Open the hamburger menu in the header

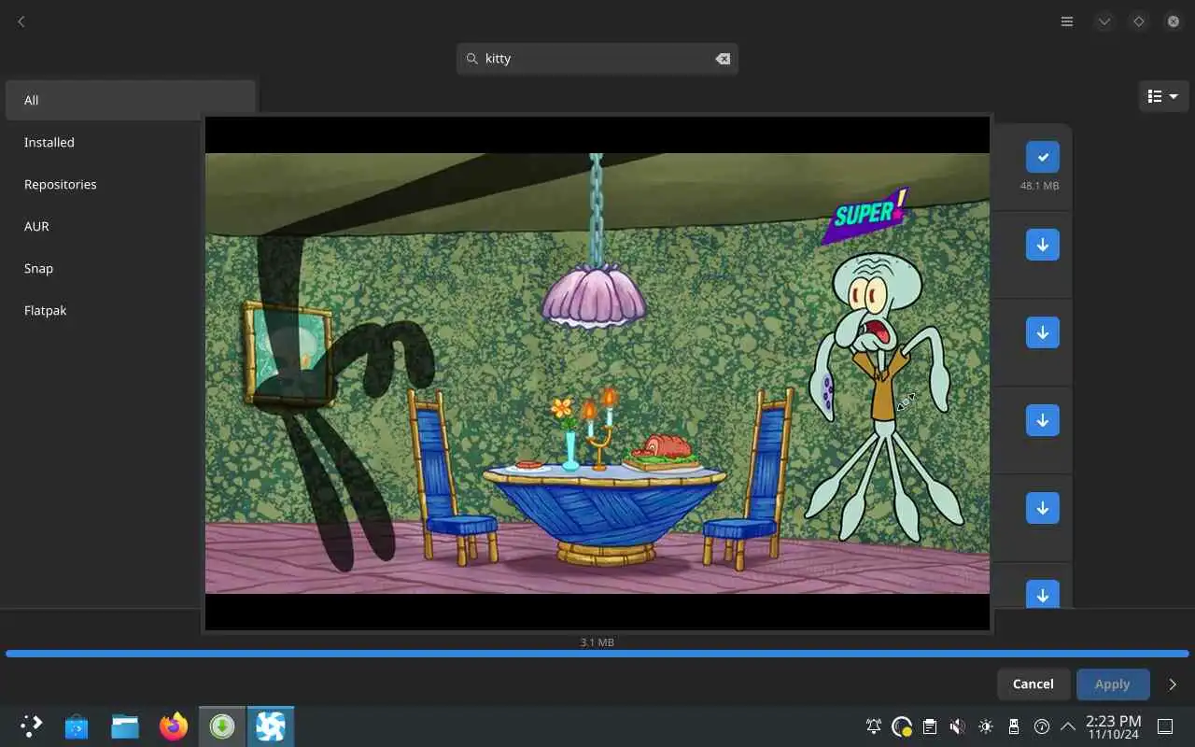coord(1067,21)
